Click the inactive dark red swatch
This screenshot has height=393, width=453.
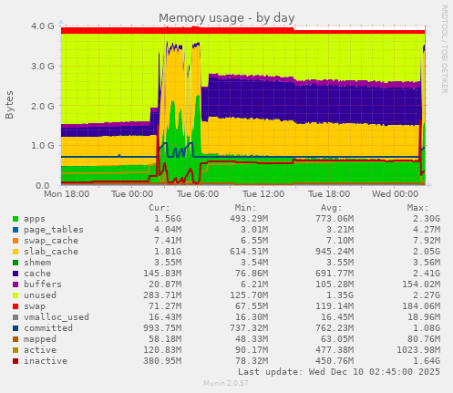click(15, 361)
